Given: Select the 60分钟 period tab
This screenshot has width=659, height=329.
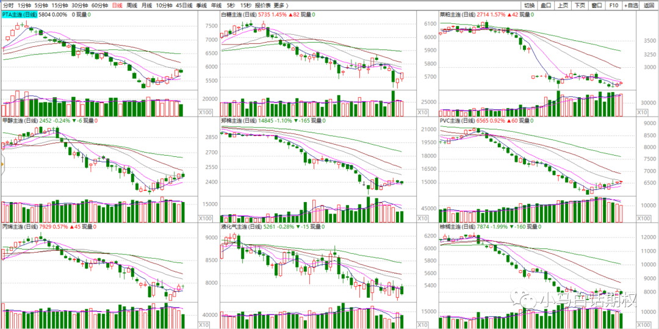Looking at the screenshot, I should point(99,5).
